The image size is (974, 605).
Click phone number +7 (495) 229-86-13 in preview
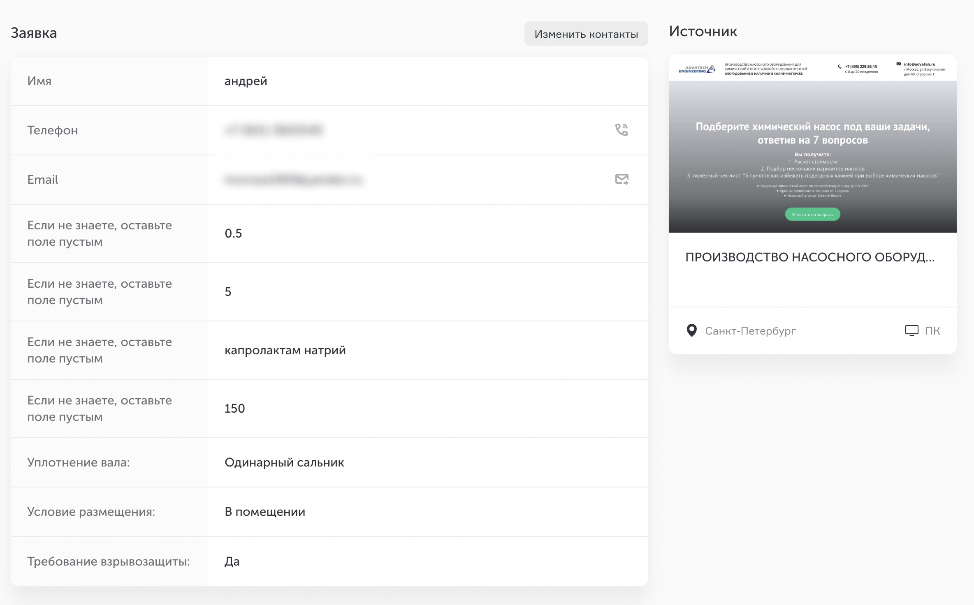[x=861, y=67]
